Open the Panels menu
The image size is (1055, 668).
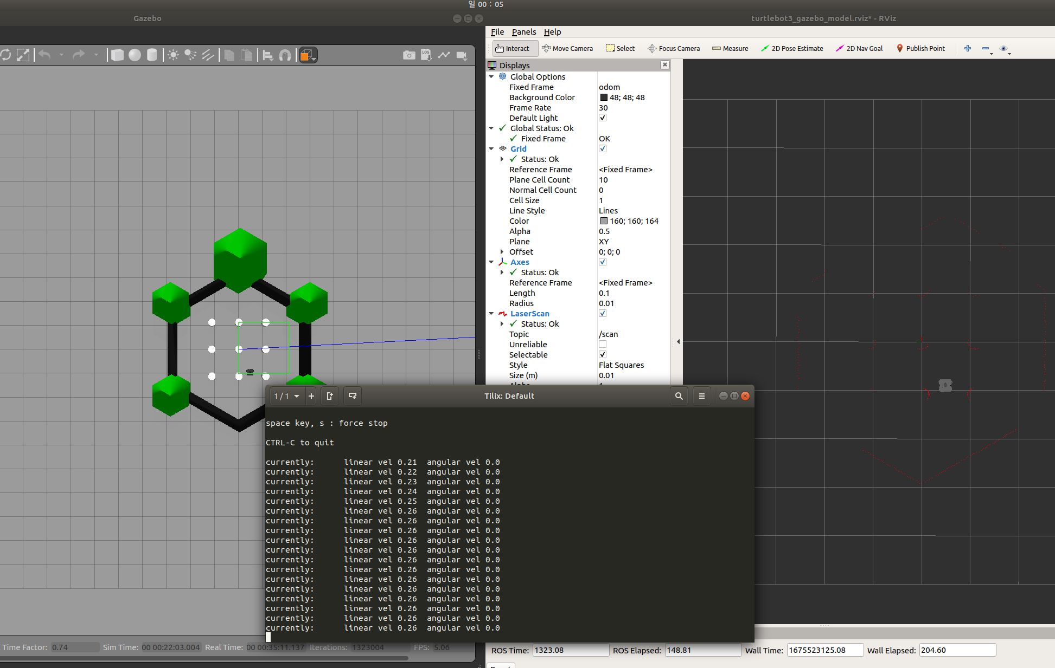coord(523,32)
